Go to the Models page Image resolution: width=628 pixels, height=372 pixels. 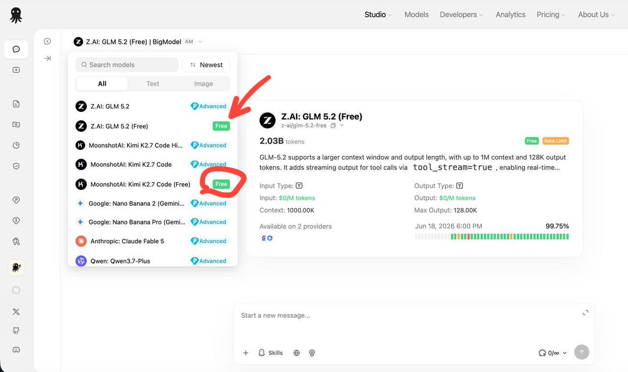point(417,15)
